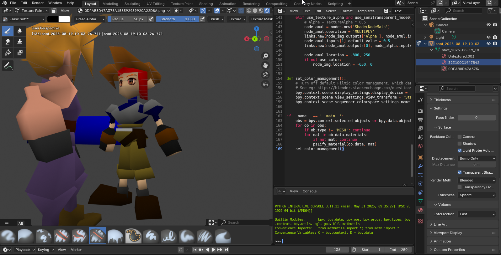Open the Modifiers wrench tab
501x255 pixels.
pyautogui.click(x=420, y=166)
